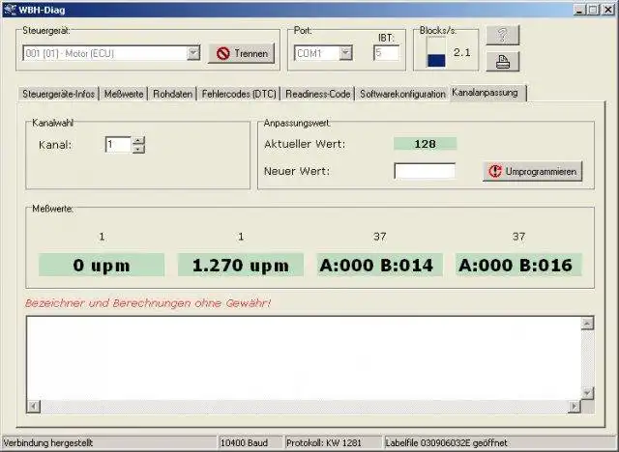Open help via question mark button
The width and height of the screenshot is (619, 452).
[x=503, y=35]
